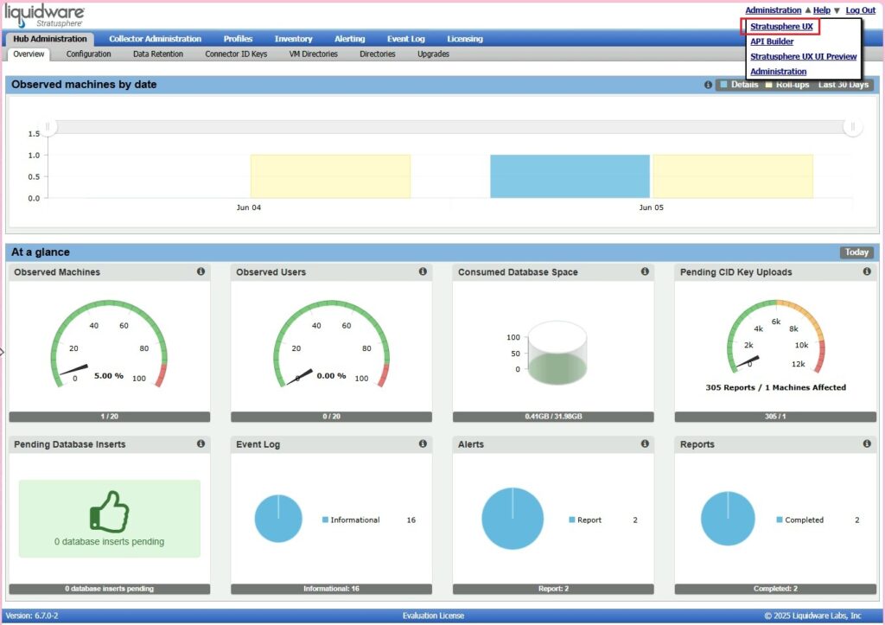Open Connector ID Keys sub-tab
Viewport: 885px width, 625px height.
click(236, 54)
